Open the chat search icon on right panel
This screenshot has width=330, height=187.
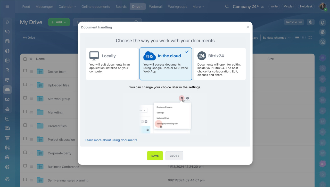[x=323, y=42]
